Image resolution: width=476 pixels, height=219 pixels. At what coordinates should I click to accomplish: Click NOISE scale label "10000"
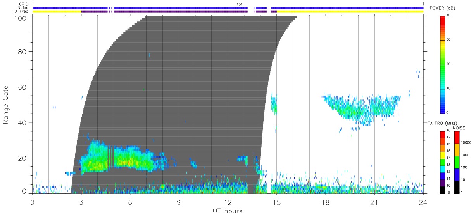point(466,143)
